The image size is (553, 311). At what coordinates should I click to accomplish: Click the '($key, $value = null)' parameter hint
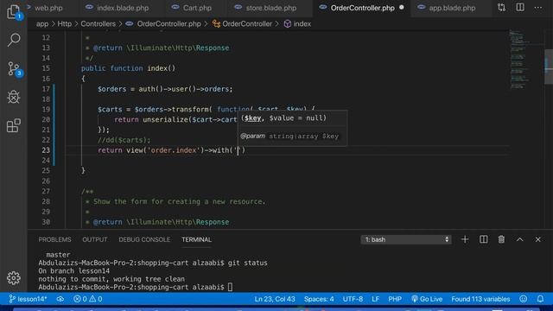(284, 118)
